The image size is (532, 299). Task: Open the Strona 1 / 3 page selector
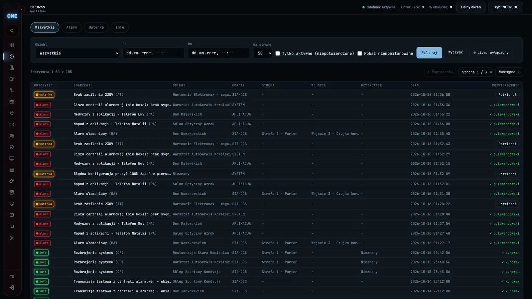coord(475,72)
